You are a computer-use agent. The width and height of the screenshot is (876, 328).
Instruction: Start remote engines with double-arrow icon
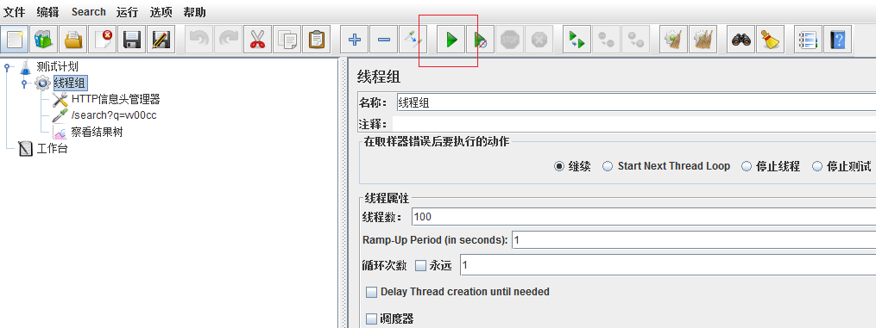pos(577,40)
